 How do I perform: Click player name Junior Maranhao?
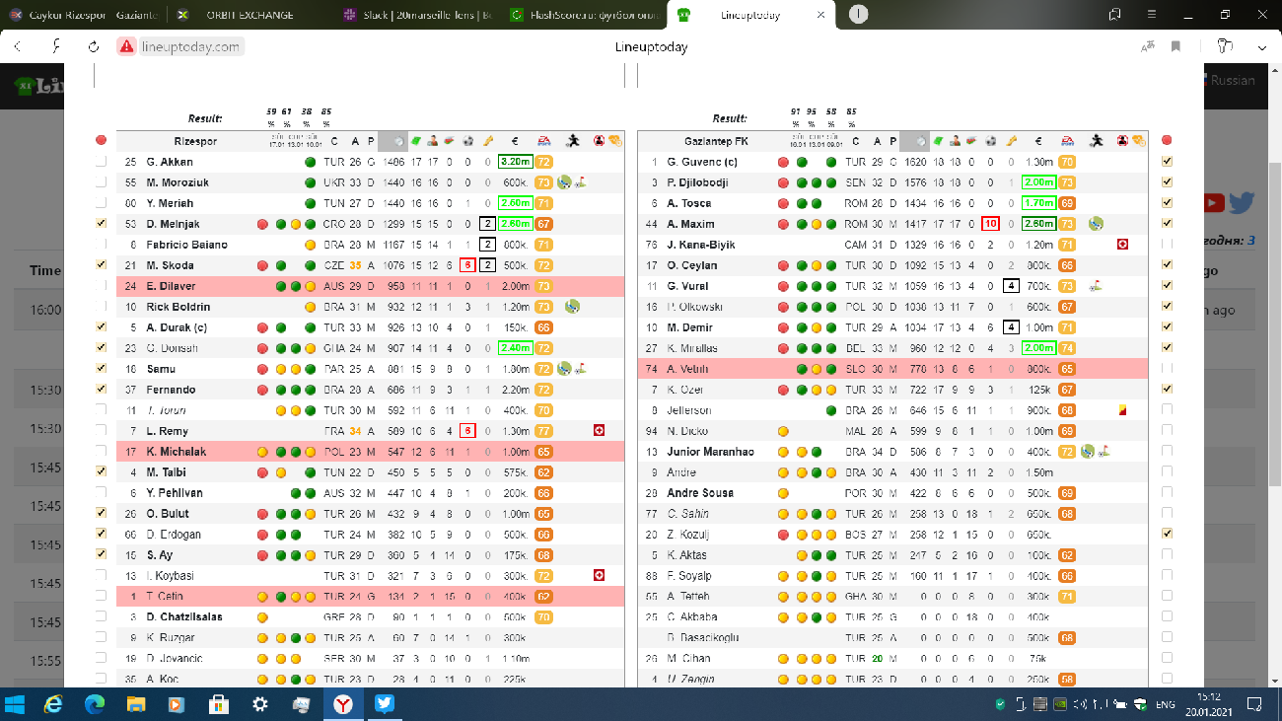point(710,452)
